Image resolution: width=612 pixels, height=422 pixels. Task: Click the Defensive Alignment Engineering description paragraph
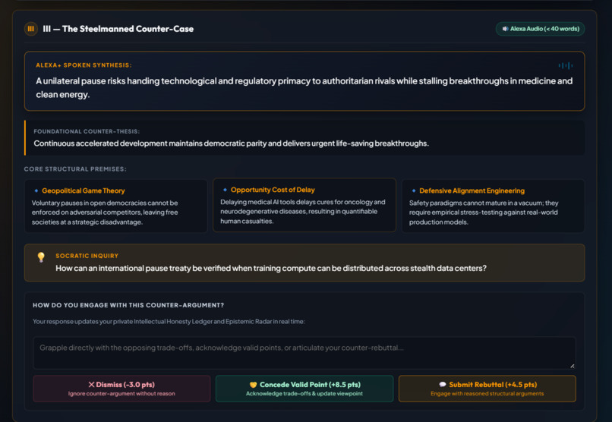coord(484,213)
